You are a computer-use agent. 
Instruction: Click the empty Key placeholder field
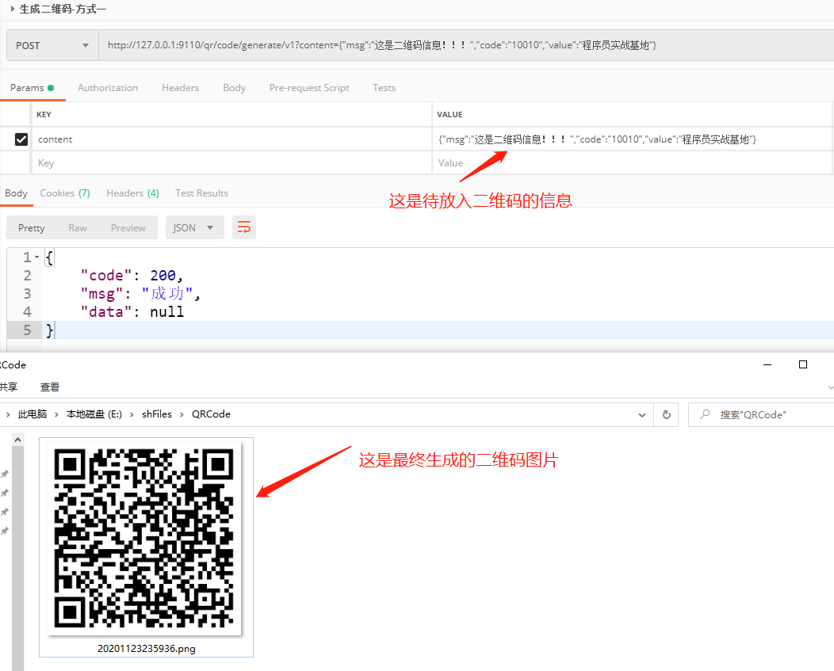point(232,162)
